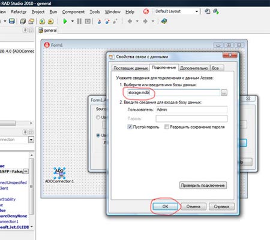The width and height of the screenshot is (270, 240).
Task: Click the Справка button
Action: click(x=221, y=206)
